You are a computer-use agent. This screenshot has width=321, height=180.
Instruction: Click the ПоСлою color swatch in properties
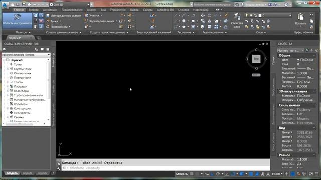pos(298,60)
